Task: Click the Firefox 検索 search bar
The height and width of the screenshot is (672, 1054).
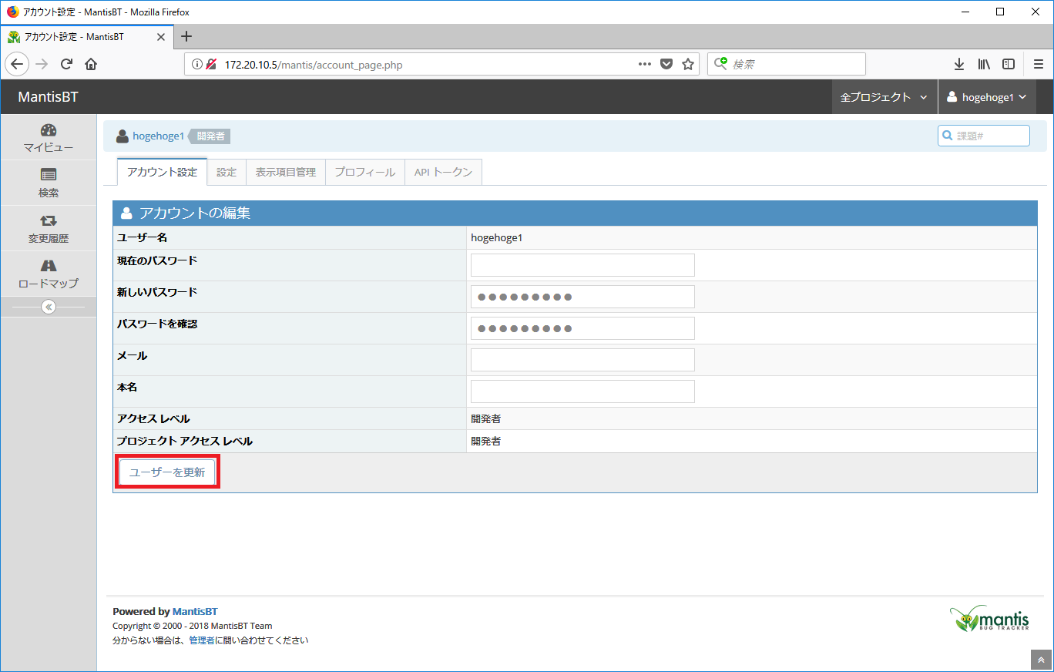Action: pyautogui.click(x=786, y=64)
